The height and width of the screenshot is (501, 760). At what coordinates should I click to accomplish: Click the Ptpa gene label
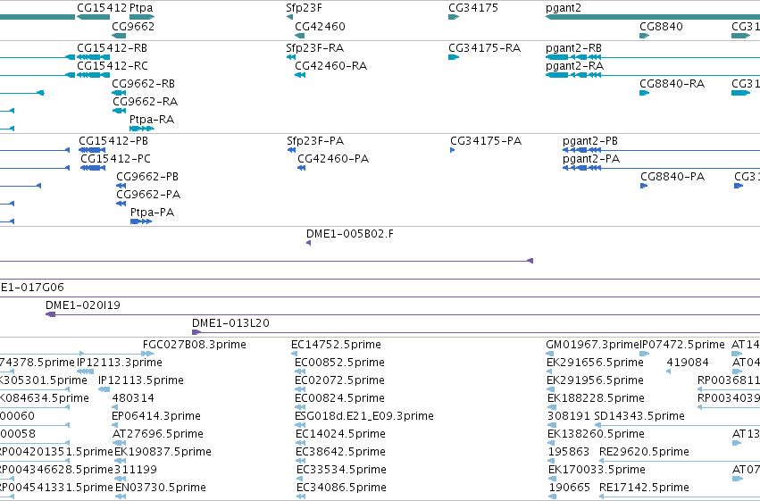point(141,8)
